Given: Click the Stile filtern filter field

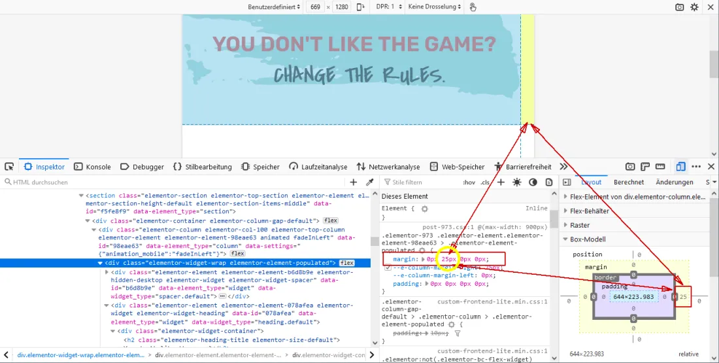Looking at the screenshot, I should click(x=420, y=182).
